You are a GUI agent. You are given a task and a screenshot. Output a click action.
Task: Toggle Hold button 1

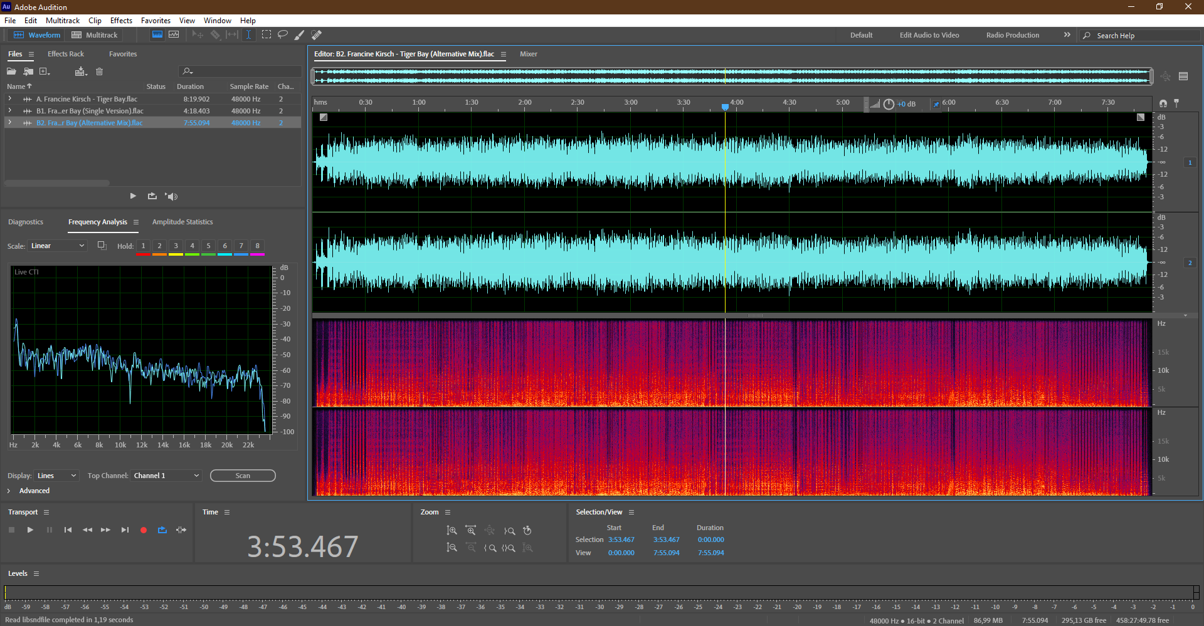coord(143,246)
